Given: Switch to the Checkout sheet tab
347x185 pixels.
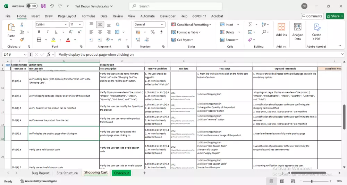Looking at the screenshot, I should (121, 173).
